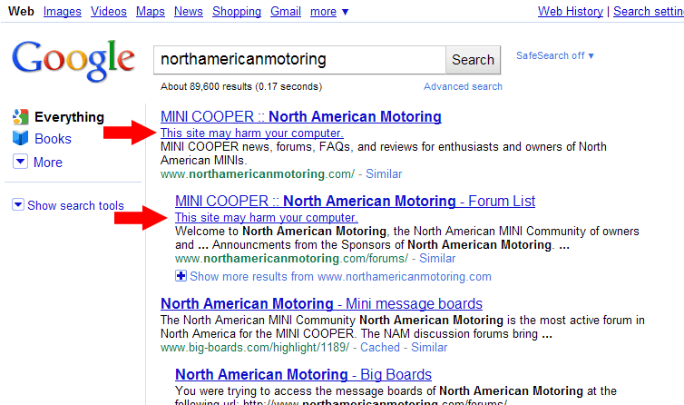Click the plus icon beside Show more results
Image resolution: width=684 pixels, height=405 pixels.
click(181, 276)
